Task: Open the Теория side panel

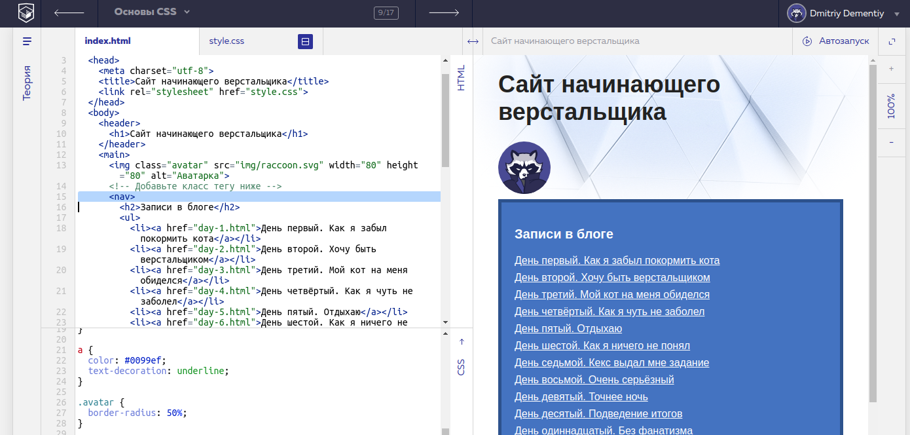Action: [x=27, y=83]
